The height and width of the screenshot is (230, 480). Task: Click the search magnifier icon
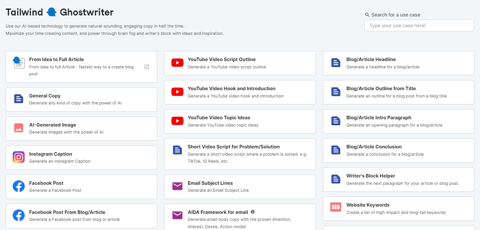(367, 15)
